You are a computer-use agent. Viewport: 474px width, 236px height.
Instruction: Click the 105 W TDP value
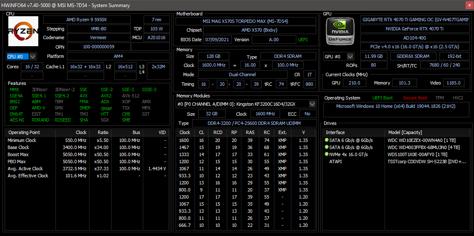(x=156, y=29)
